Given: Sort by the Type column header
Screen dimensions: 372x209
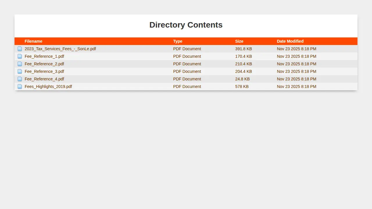Looking at the screenshot, I should click(x=178, y=41).
